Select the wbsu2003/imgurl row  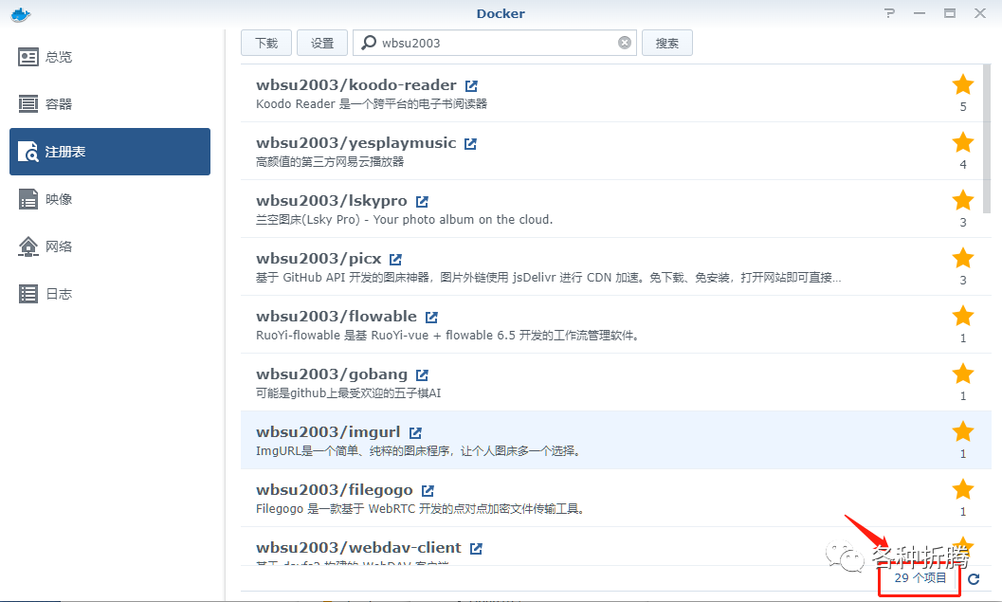tap(616, 440)
